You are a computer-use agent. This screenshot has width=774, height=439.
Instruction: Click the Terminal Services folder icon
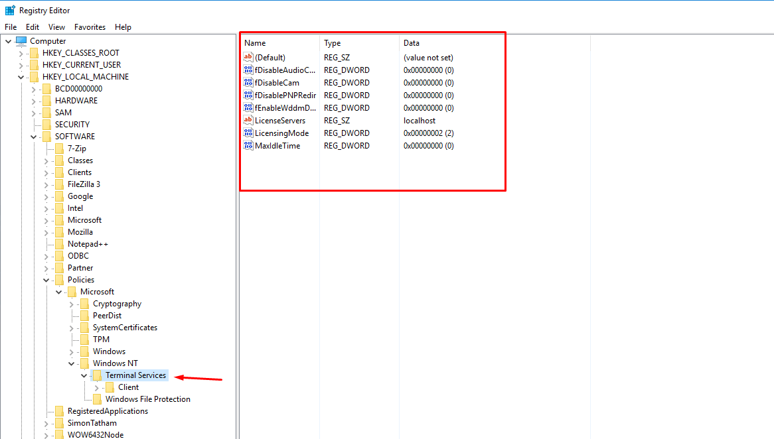pos(98,375)
